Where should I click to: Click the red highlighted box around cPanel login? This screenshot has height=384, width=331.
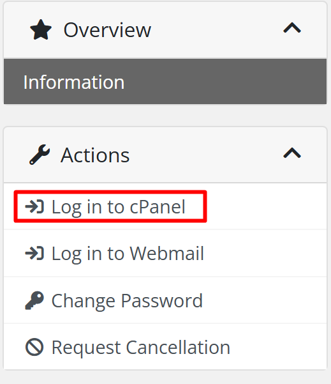pyautogui.click(x=110, y=206)
